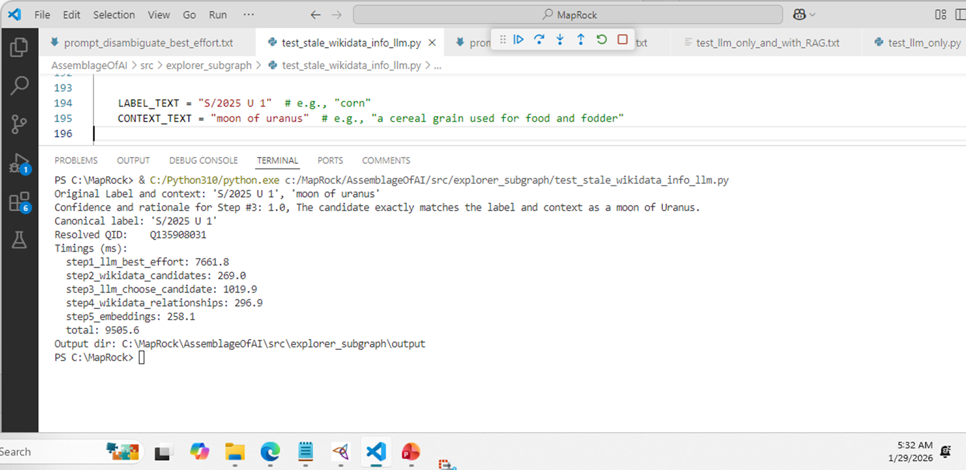Screen dimensions: 966x470
Task: Expand the breadcrumb ellipsis symbol list
Action: 437,66
